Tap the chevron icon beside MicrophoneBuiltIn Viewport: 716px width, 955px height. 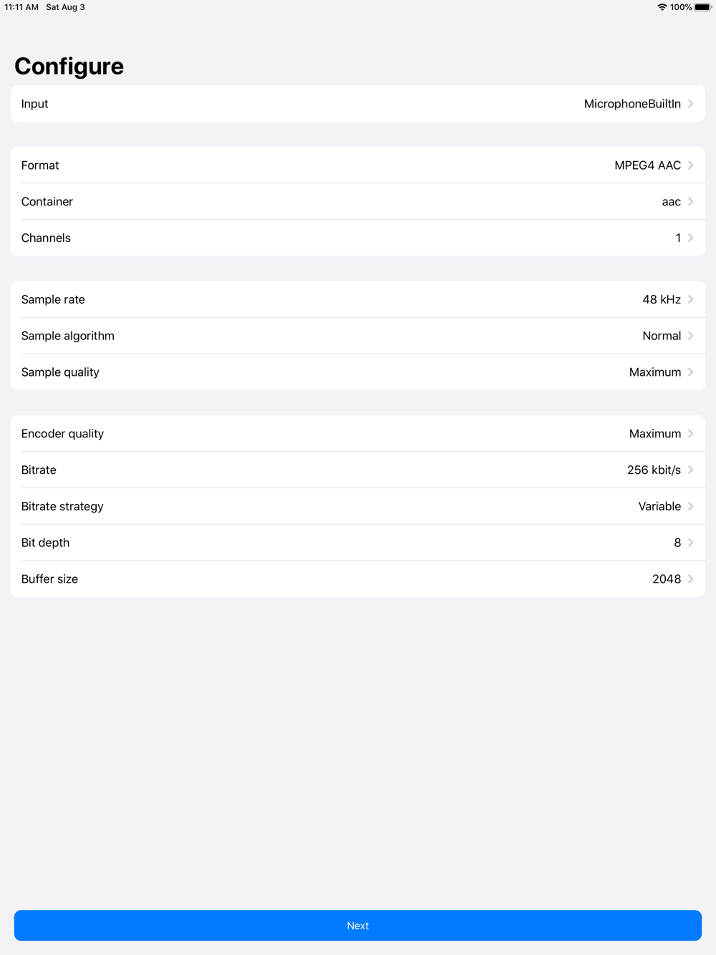(x=691, y=104)
